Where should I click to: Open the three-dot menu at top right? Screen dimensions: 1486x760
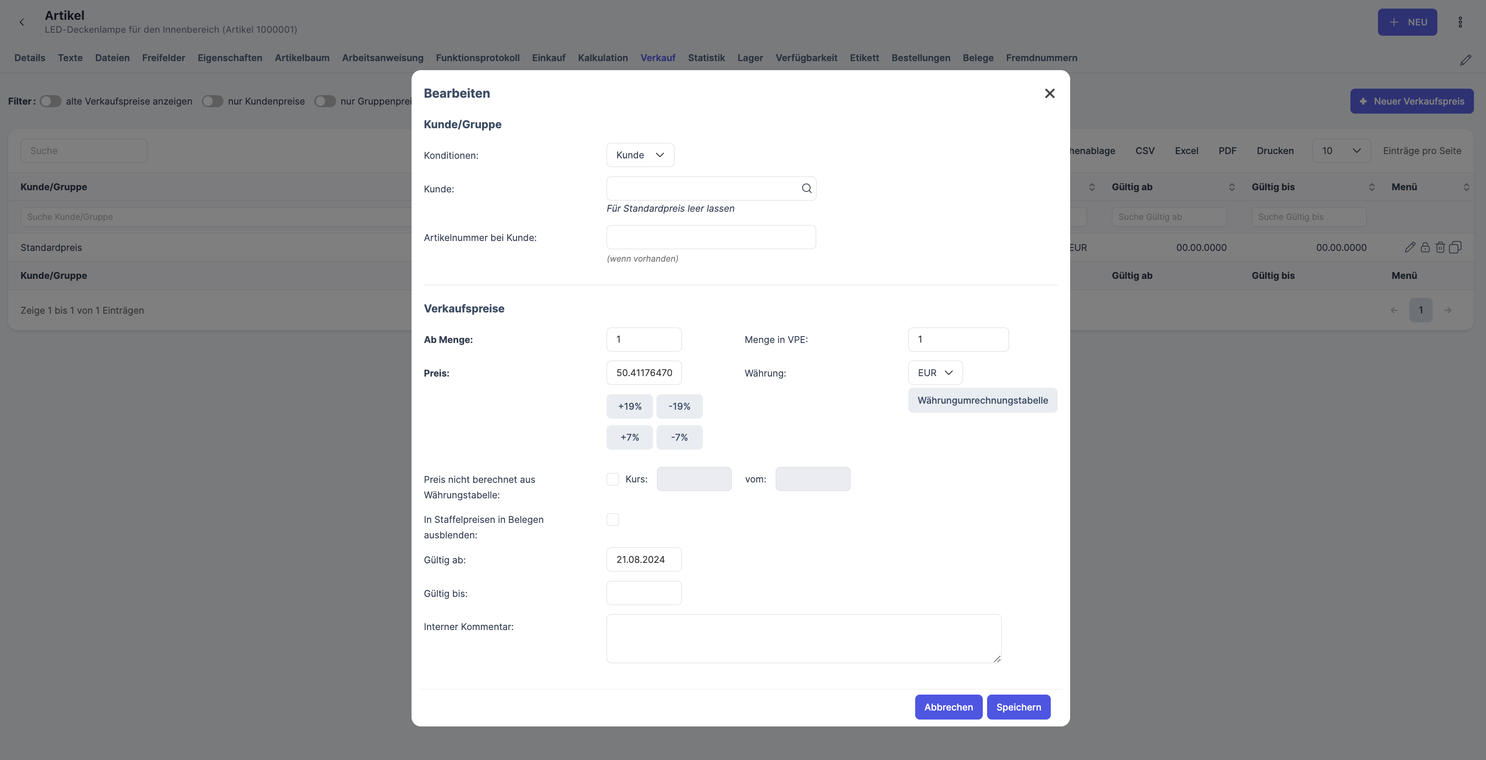click(1460, 22)
